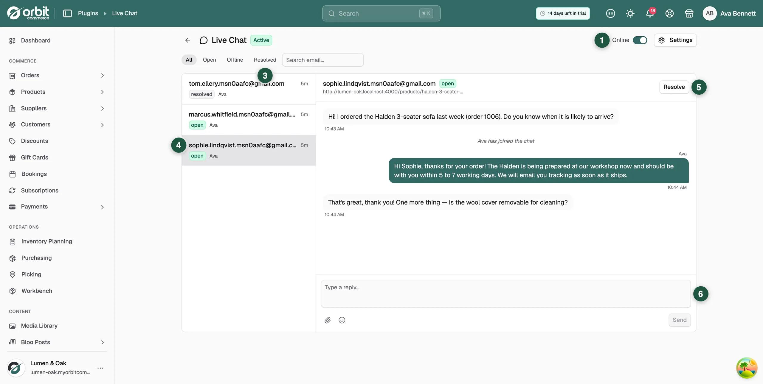
Task: Click the 14 days left in trial badge
Action: 563,13
